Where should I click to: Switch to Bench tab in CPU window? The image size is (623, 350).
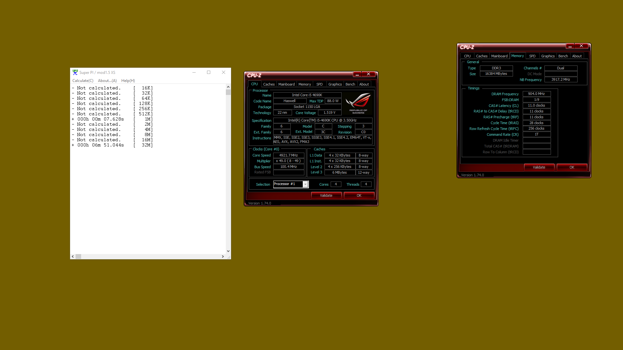(x=350, y=84)
